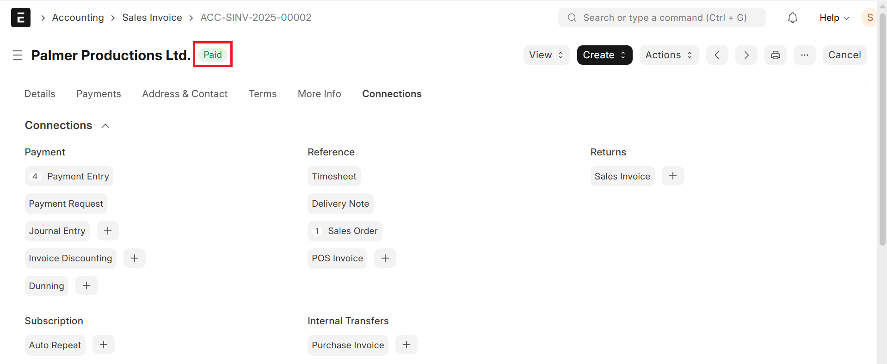Print the sales invoice
887x364 pixels.
click(x=775, y=55)
